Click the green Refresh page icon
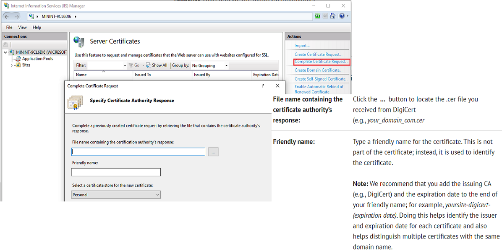 pyautogui.click(x=317, y=16)
